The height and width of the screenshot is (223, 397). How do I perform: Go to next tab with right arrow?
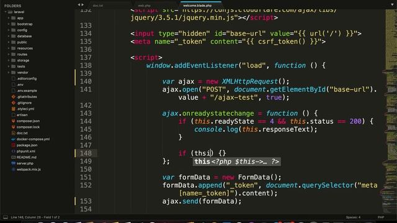[83, 4]
